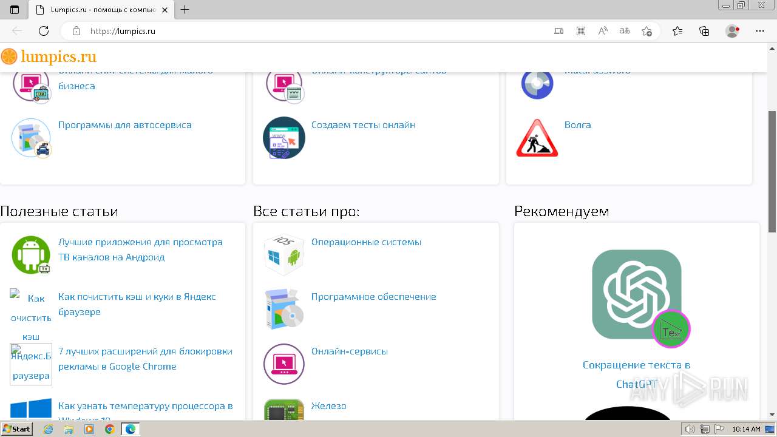The width and height of the screenshot is (777, 437).
Task: Open the media player taskbar icon
Action: click(89, 429)
